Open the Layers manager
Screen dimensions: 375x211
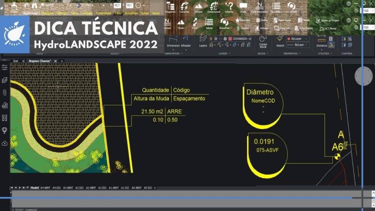point(203,41)
